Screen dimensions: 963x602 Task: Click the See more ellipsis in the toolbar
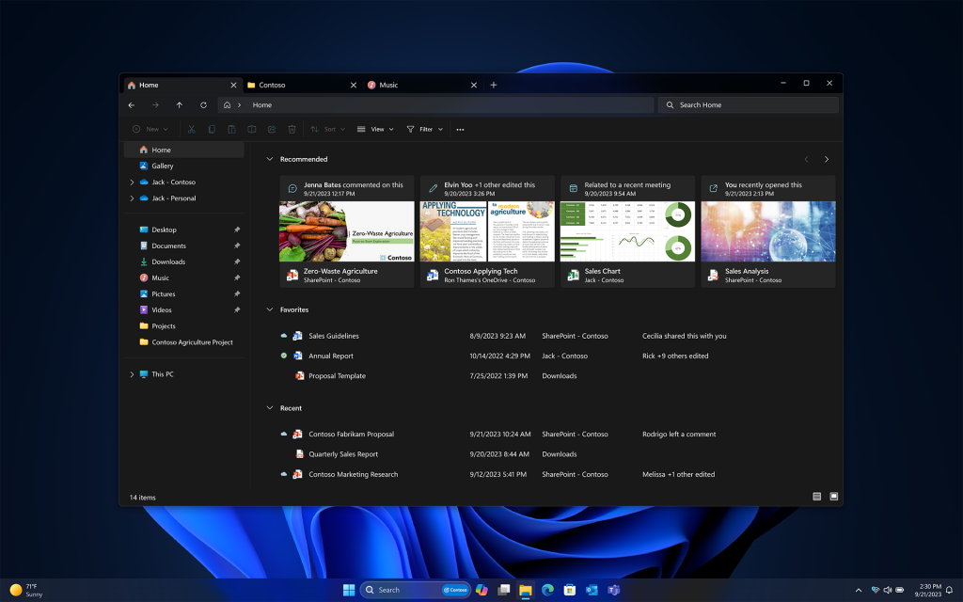(459, 129)
